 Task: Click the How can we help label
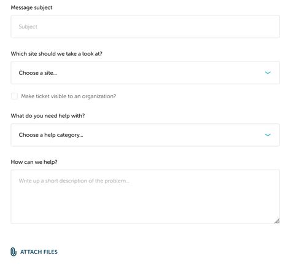[x=34, y=162]
